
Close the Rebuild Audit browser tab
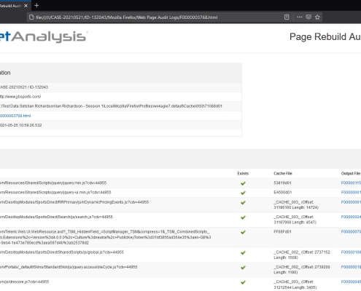(26, 6)
